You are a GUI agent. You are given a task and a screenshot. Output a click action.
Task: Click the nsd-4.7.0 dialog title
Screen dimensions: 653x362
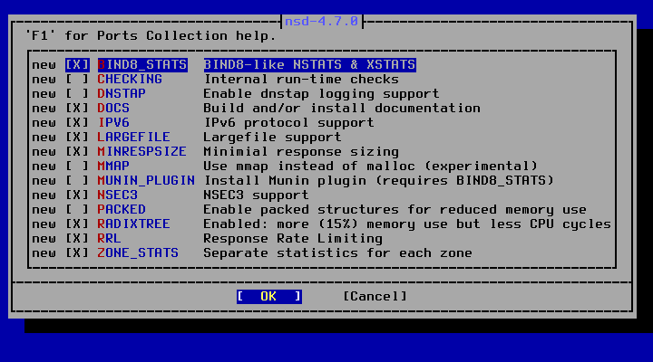point(321,21)
